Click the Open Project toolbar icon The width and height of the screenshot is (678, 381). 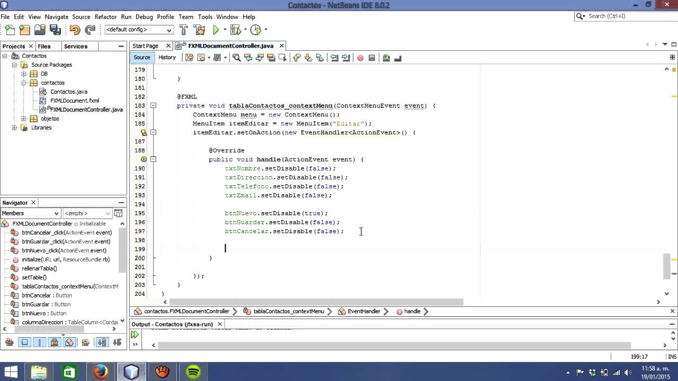40,30
